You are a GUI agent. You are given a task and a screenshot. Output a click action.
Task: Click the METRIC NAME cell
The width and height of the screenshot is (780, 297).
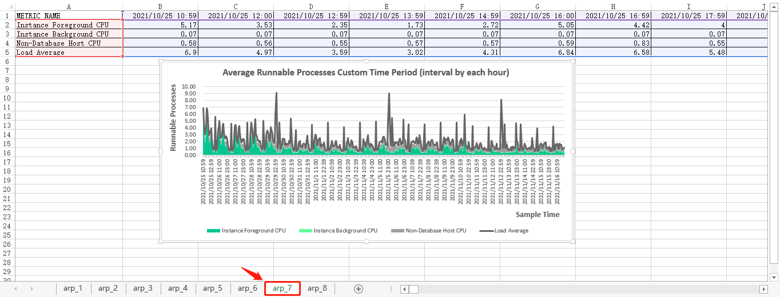pyautogui.click(x=69, y=16)
